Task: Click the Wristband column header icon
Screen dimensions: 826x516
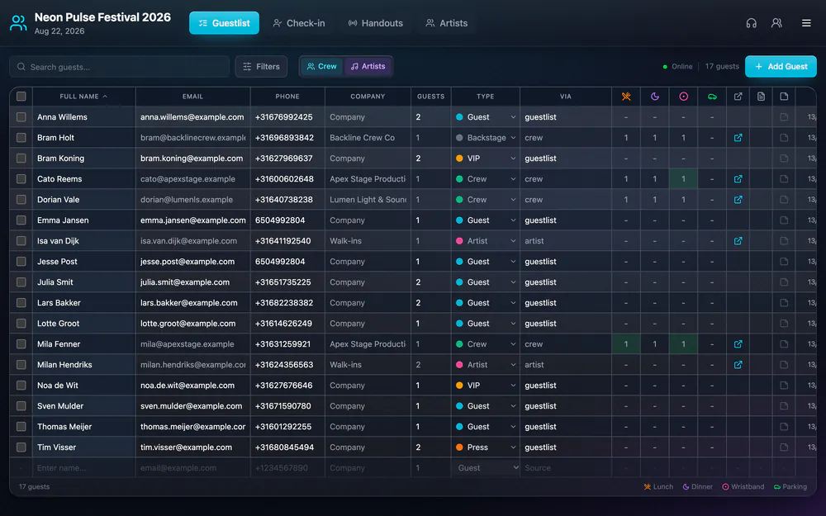Action: pyautogui.click(x=683, y=97)
